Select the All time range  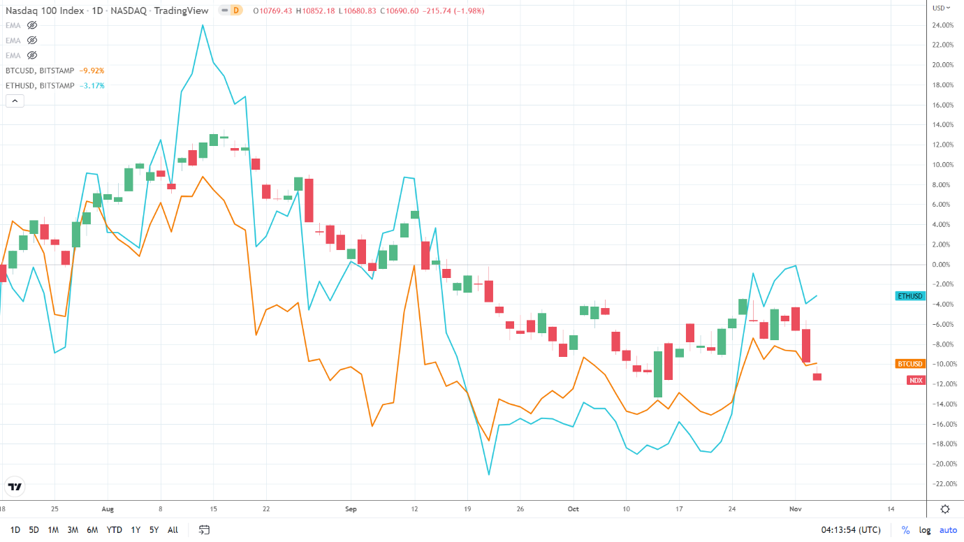pyautogui.click(x=173, y=530)
